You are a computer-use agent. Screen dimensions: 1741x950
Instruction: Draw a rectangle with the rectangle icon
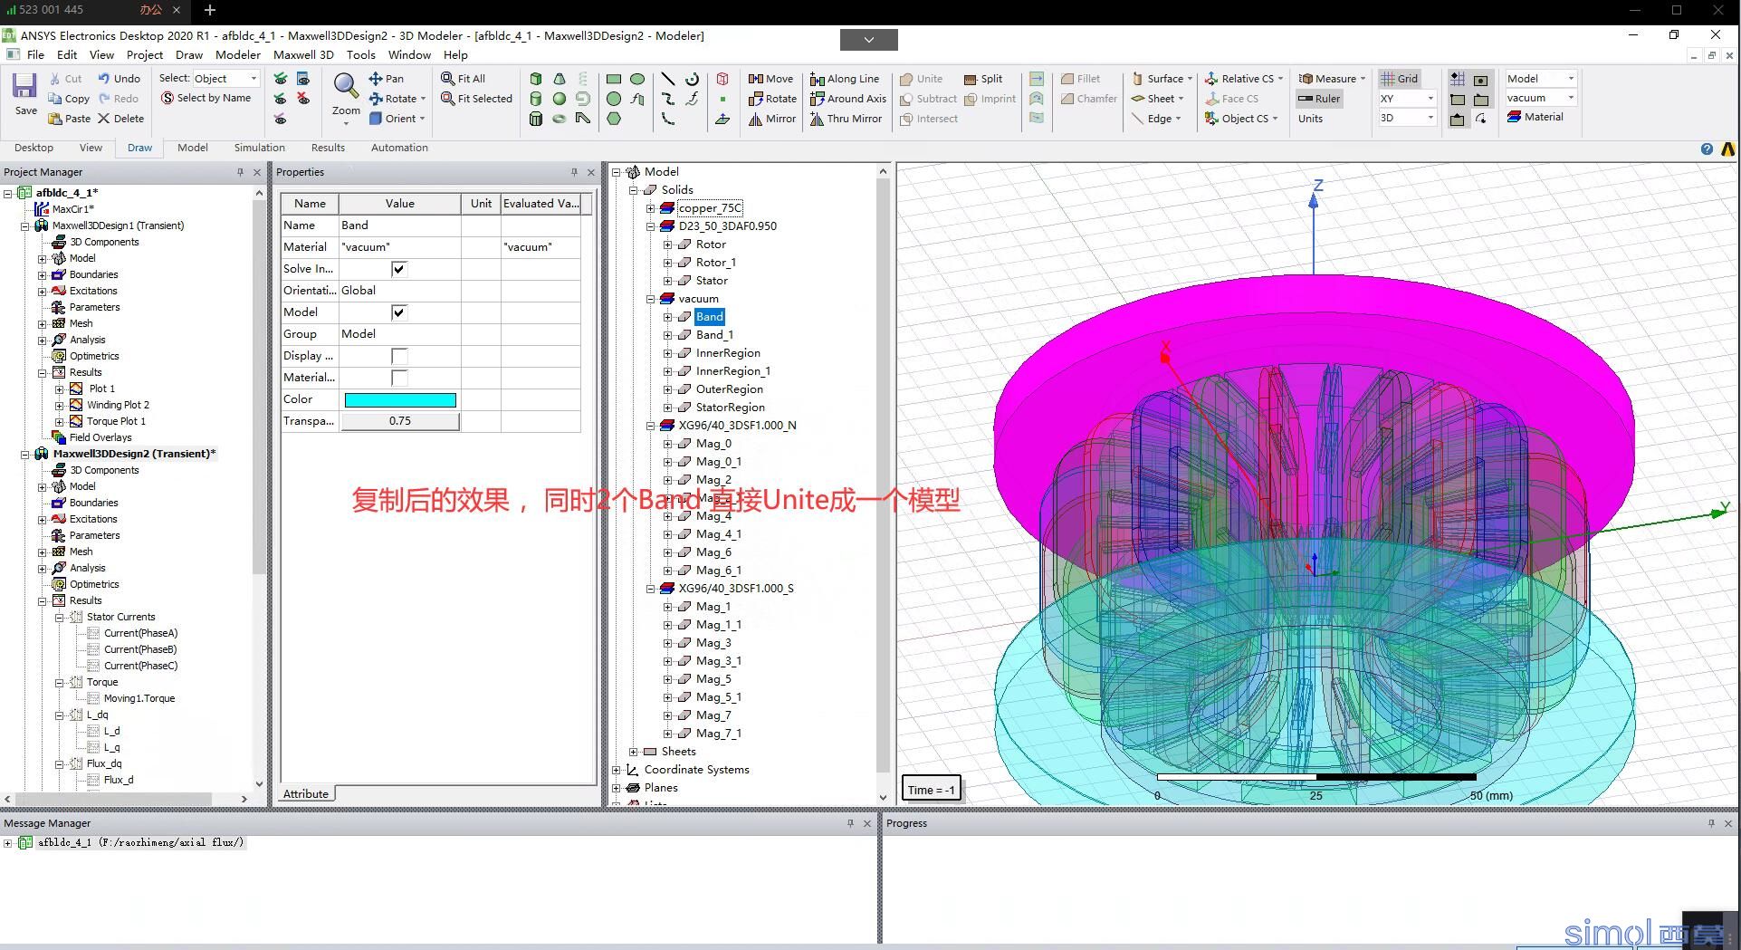[x=614, y=79]
